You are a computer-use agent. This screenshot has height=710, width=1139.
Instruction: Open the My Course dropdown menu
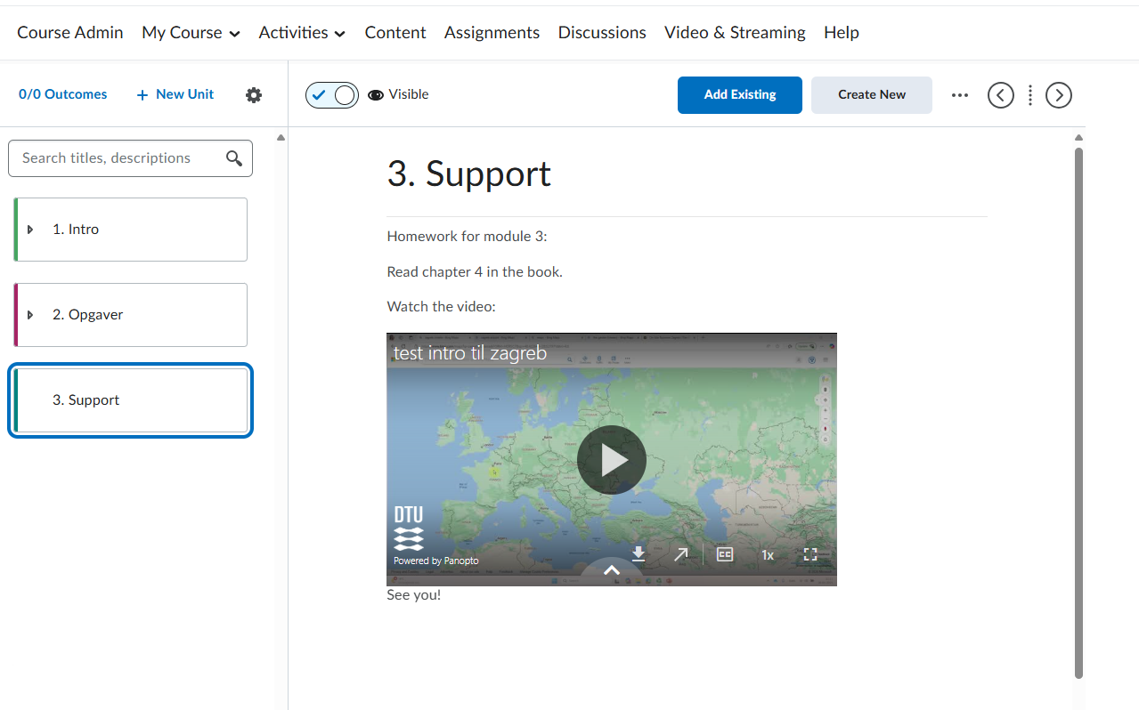click(191, 33)
